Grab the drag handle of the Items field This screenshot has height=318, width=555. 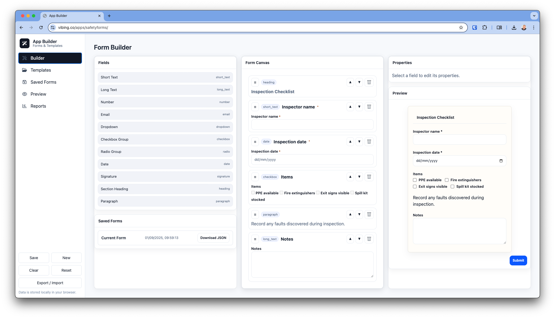pos(255,177)
